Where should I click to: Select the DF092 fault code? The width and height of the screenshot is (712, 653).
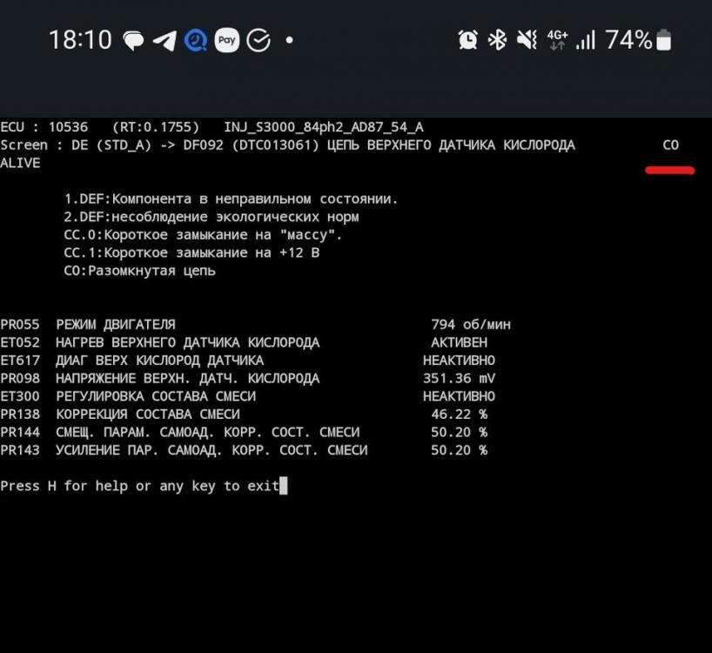tap(204, 145)
